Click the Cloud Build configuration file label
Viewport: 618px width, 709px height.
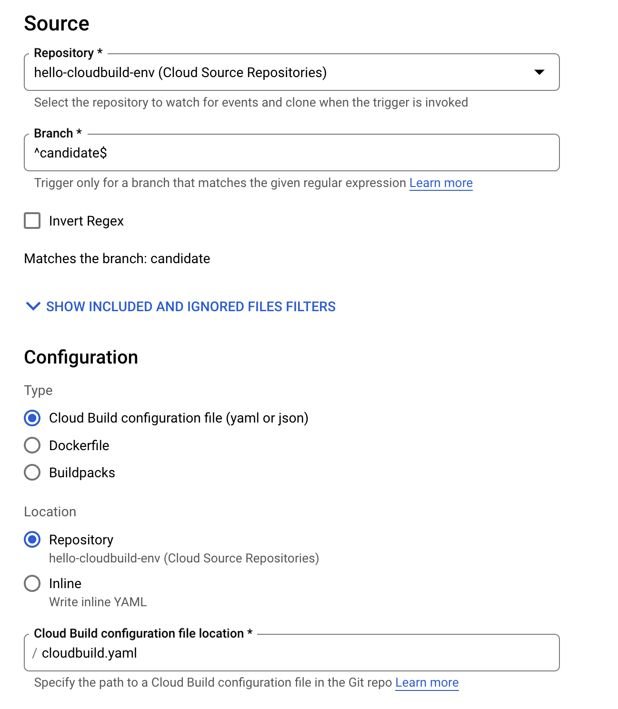[x=179, y=418]
